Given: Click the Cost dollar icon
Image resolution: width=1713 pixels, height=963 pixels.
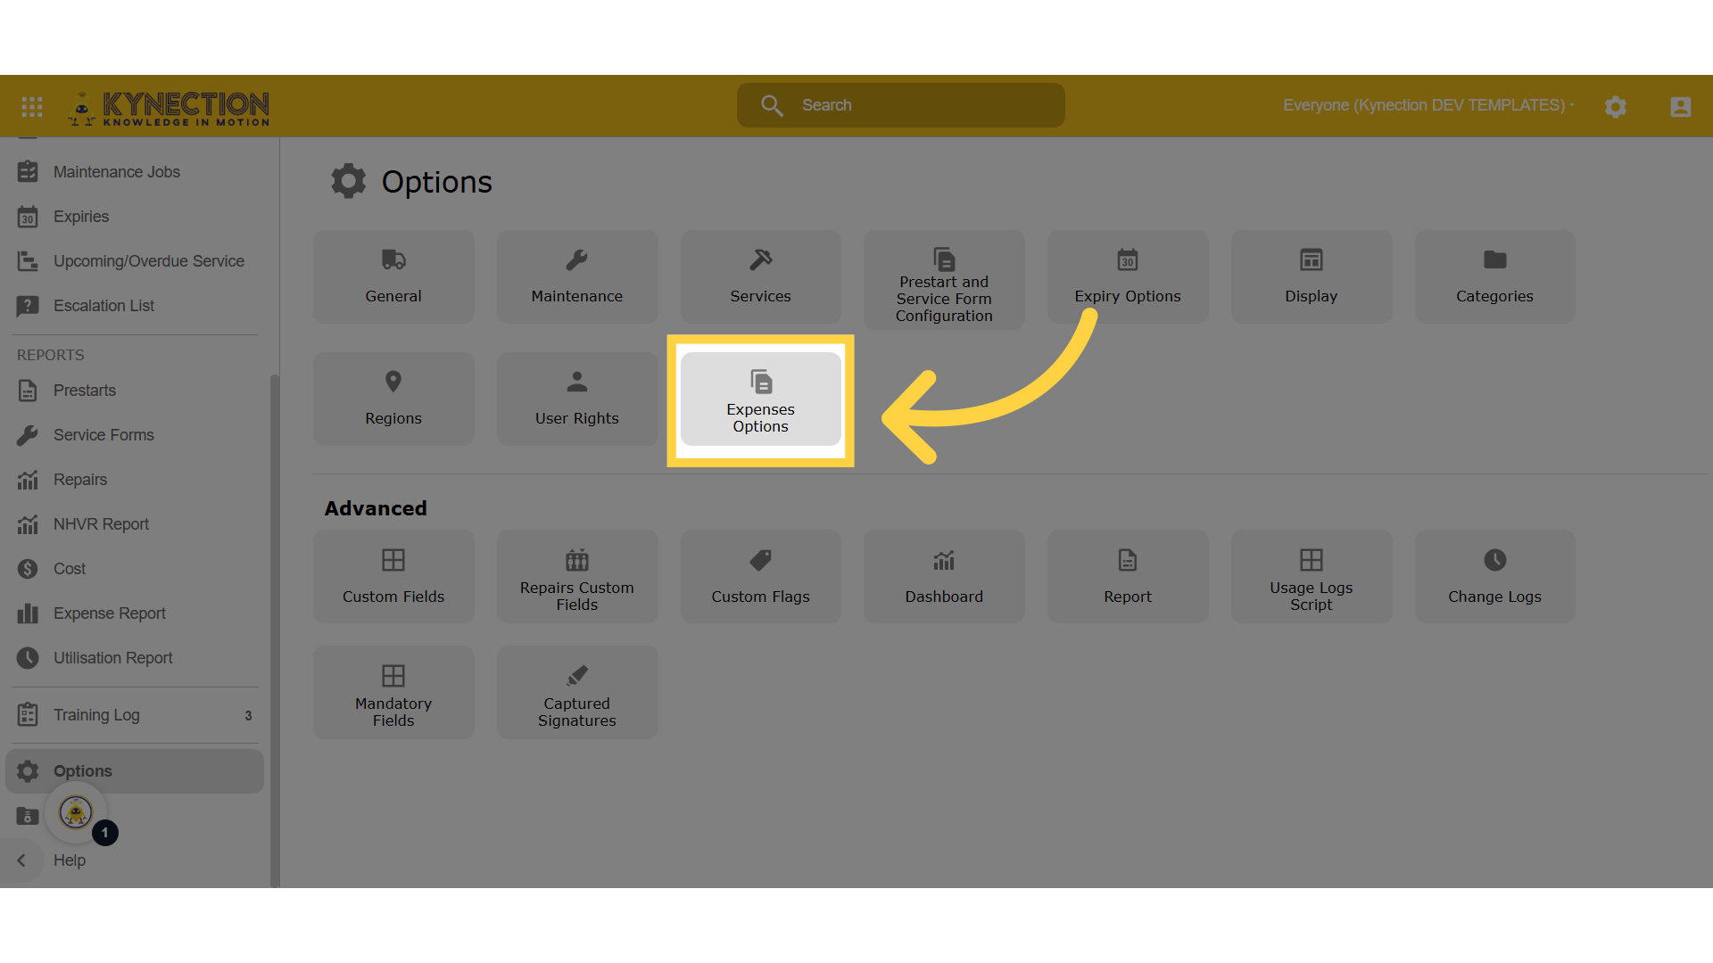Looking at the screenshot, I should pyautogui.click(x=28, y=569).
